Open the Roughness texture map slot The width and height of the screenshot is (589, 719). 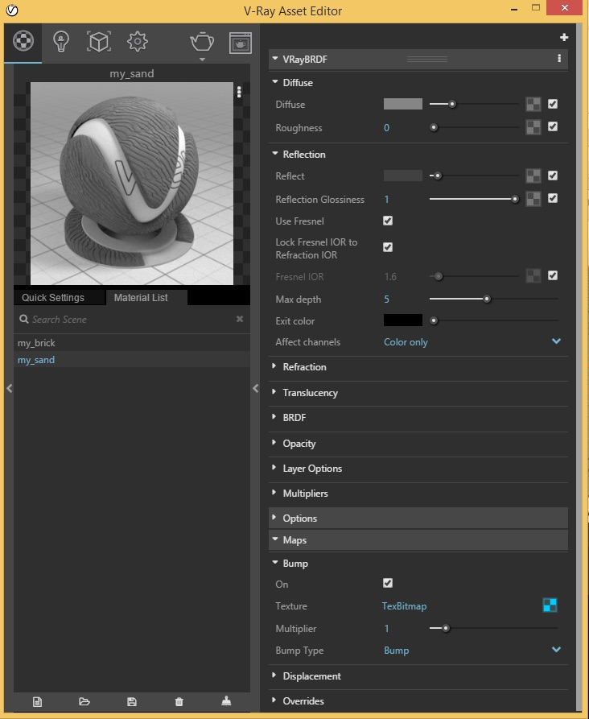point(533,127)
